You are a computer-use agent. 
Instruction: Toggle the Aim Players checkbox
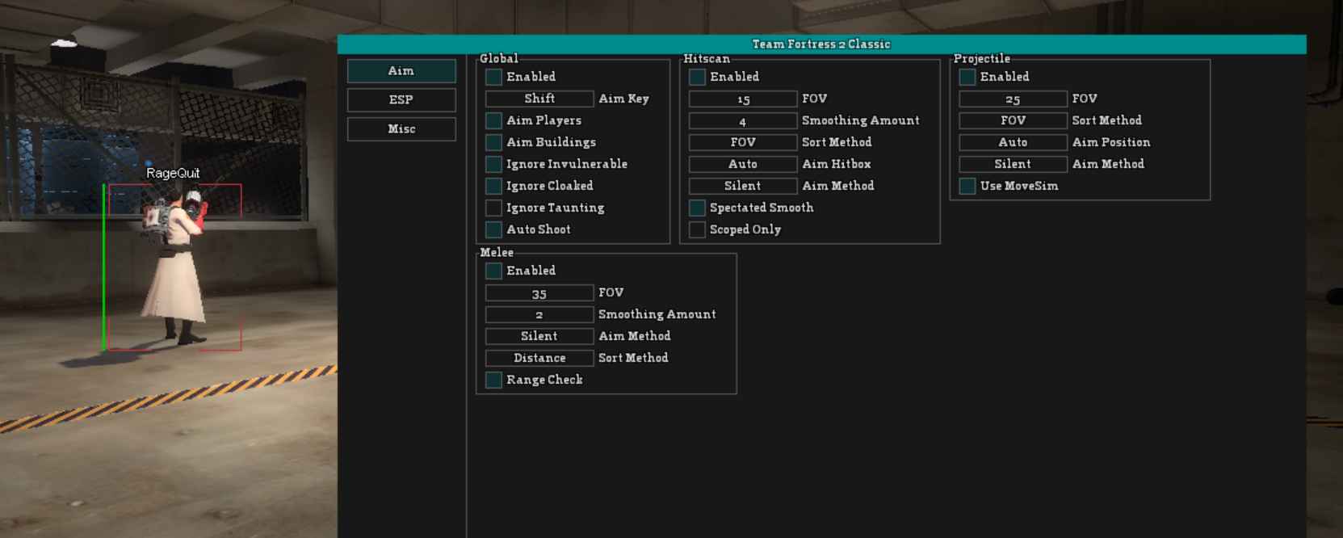(x=493, y=120)
